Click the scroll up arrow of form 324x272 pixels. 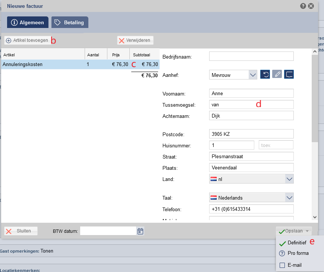point(315,51)
